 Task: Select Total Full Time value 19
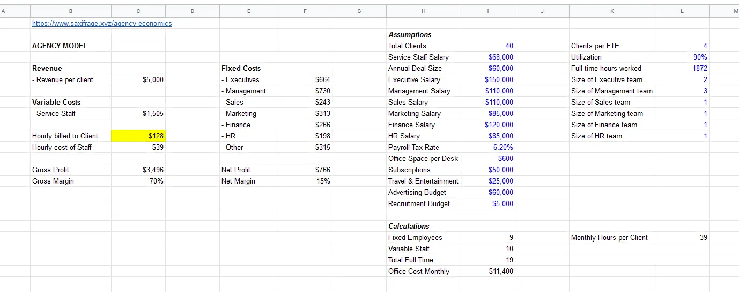[488, 260]
